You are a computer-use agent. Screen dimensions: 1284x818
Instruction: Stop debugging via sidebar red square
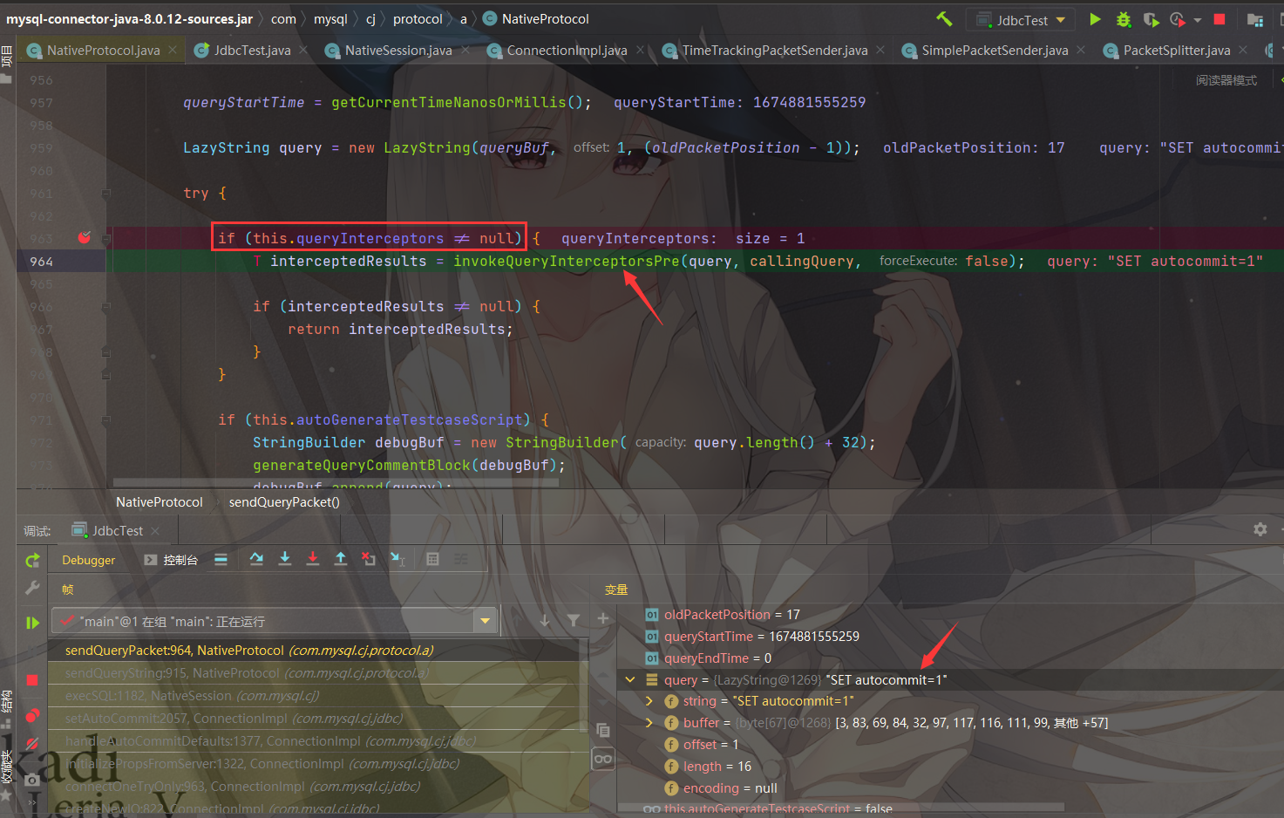[32, 679]
